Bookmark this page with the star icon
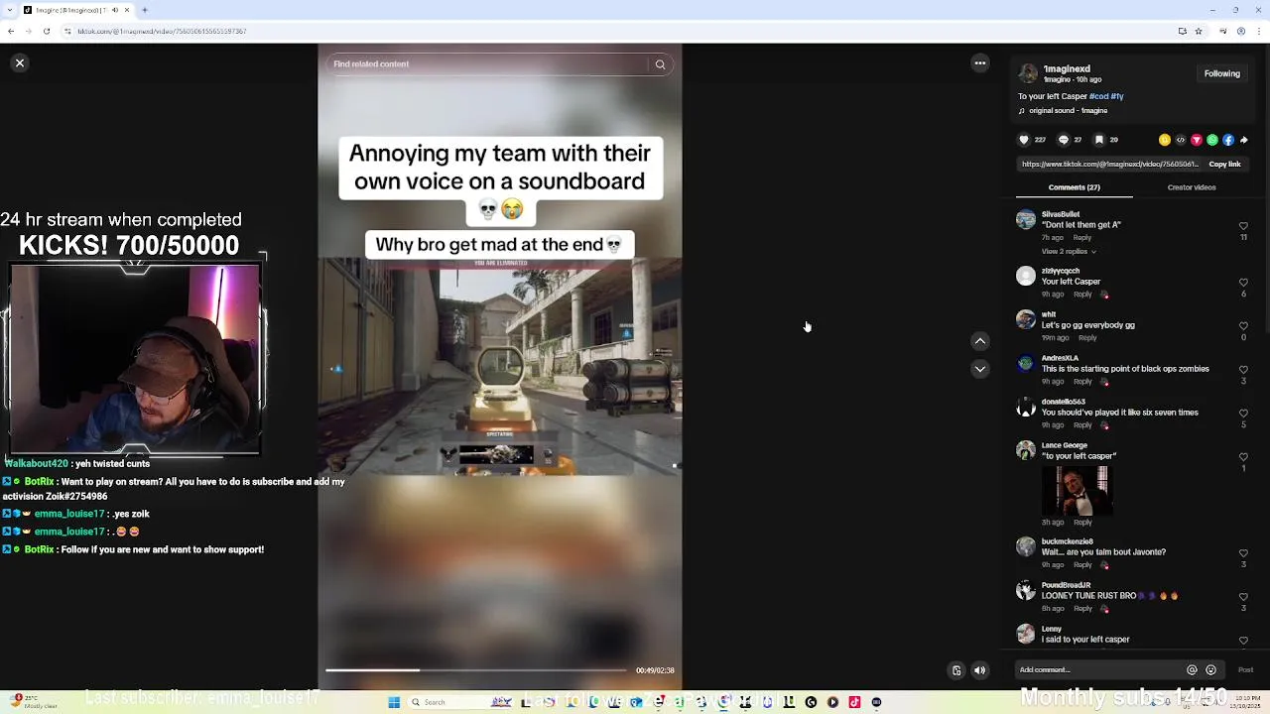The image size is (1270, 714). click(x=1199, y=32)
